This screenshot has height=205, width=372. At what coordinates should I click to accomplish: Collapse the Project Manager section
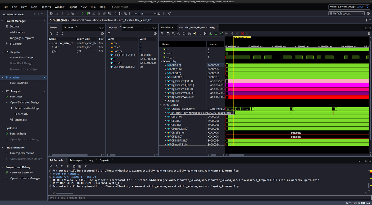[2, 21]
